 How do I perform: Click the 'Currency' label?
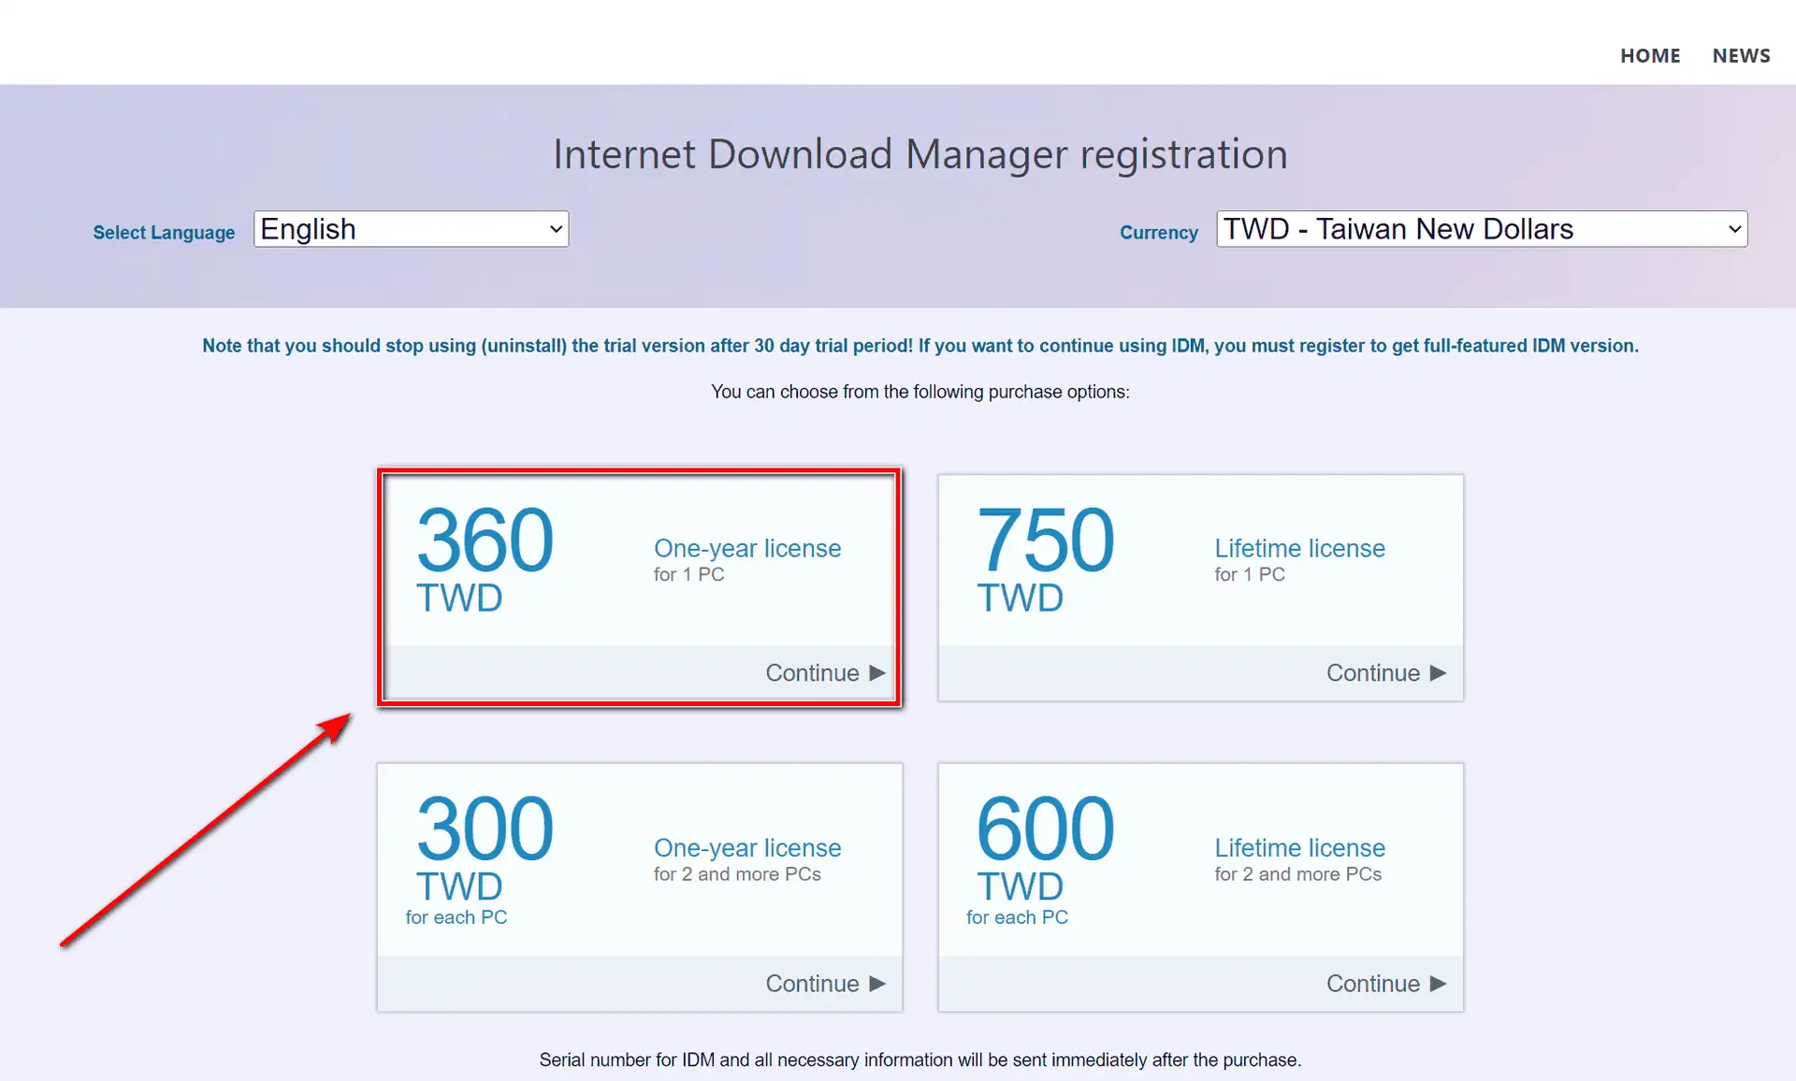[1159, 233]
